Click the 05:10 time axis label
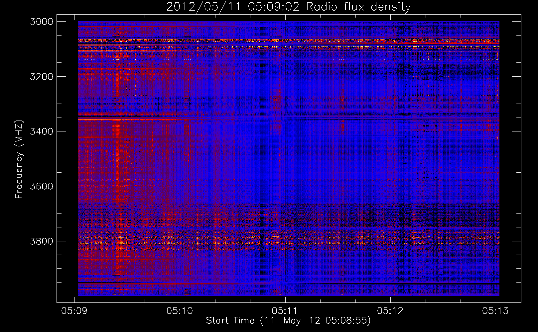This screenshot has width=538, height=332. [180, 311]
